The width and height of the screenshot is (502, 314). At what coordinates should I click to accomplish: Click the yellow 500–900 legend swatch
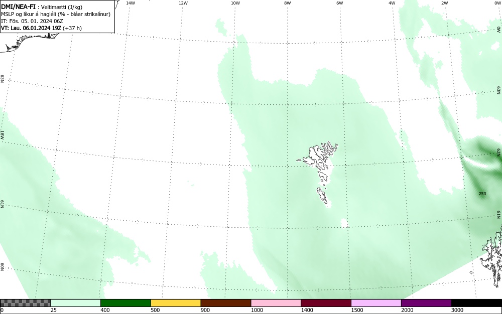176,303
